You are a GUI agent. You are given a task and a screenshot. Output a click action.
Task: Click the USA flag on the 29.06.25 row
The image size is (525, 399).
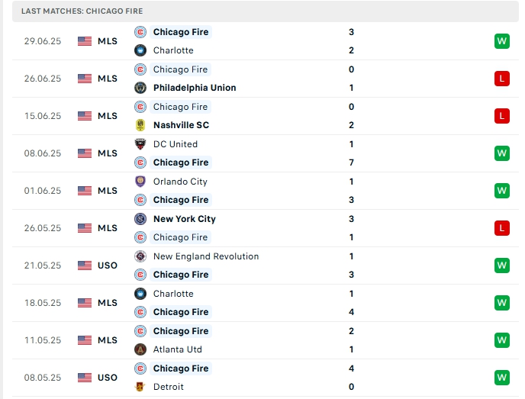[x=85, y=41]
